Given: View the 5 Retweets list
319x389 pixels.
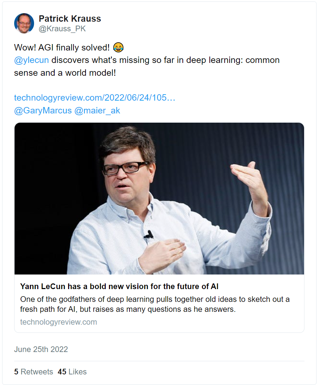Looking at the screenshot, I should click(33, 372).
